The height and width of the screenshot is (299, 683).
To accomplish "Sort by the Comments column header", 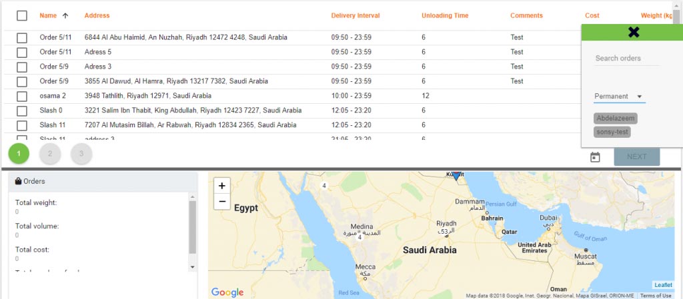I will 527,15.
